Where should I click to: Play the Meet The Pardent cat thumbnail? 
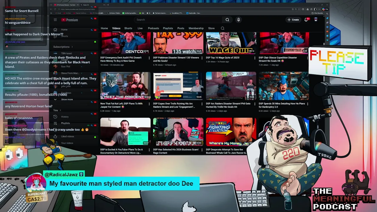125,86
